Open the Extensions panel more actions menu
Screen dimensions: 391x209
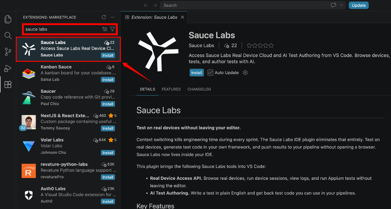(112, 17)
